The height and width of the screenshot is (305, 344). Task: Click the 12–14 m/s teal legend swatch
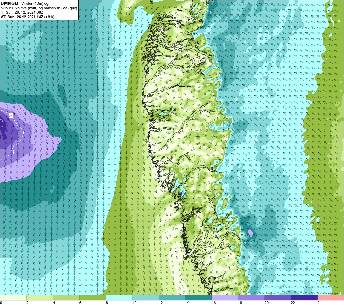(172, 297)
